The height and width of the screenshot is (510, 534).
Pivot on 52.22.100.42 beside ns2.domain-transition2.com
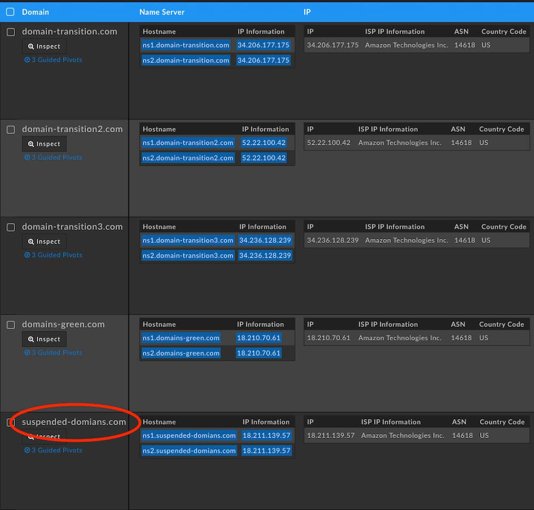pyautogui.click(x=264, y=158)
